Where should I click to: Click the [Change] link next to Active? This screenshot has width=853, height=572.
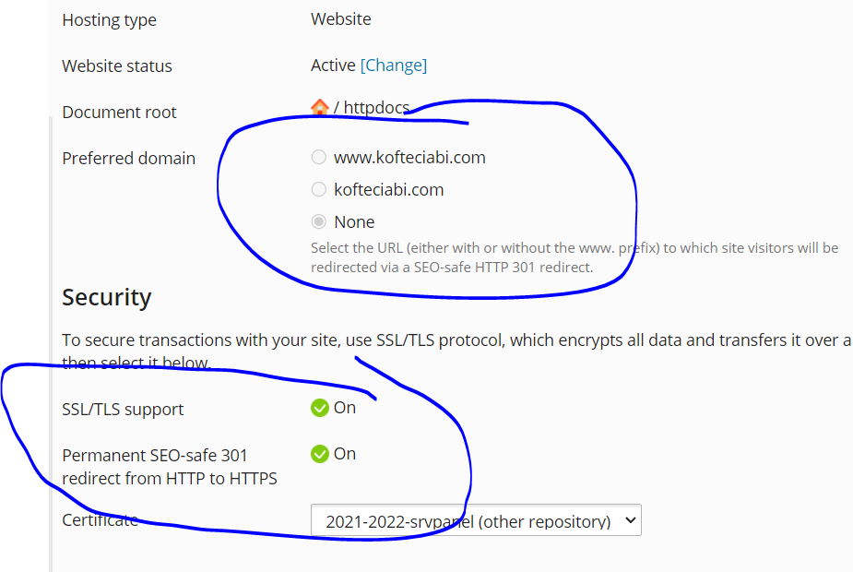point(394,66)
